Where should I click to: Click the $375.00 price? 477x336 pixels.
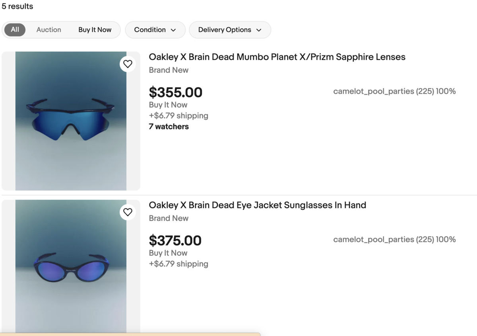175,240
